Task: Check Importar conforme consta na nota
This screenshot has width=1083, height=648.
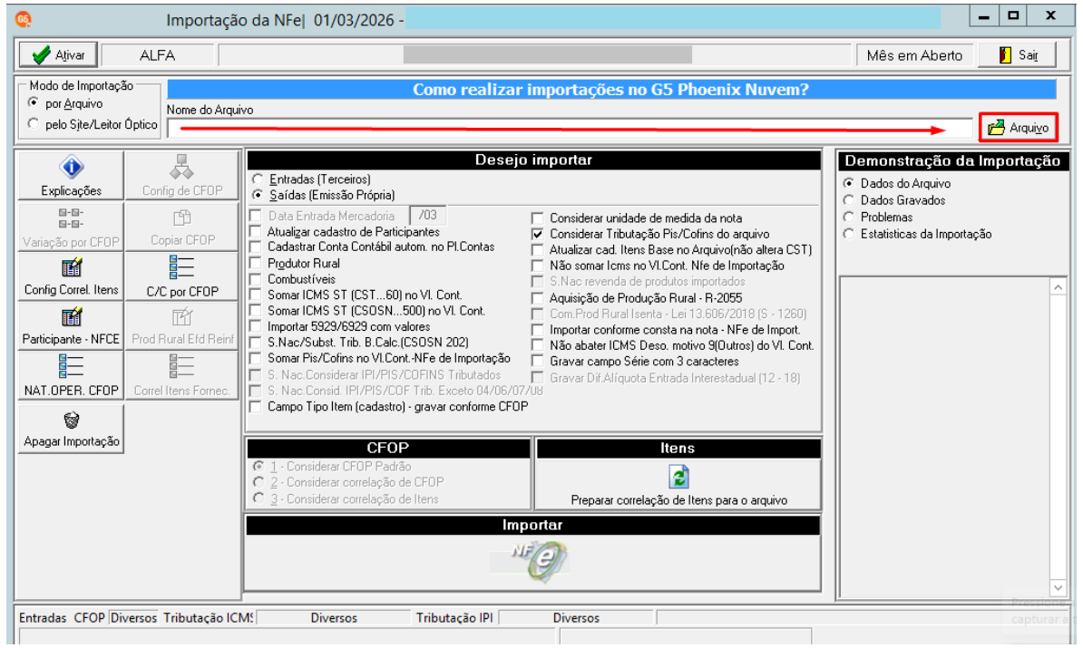Action: [537, 330]
